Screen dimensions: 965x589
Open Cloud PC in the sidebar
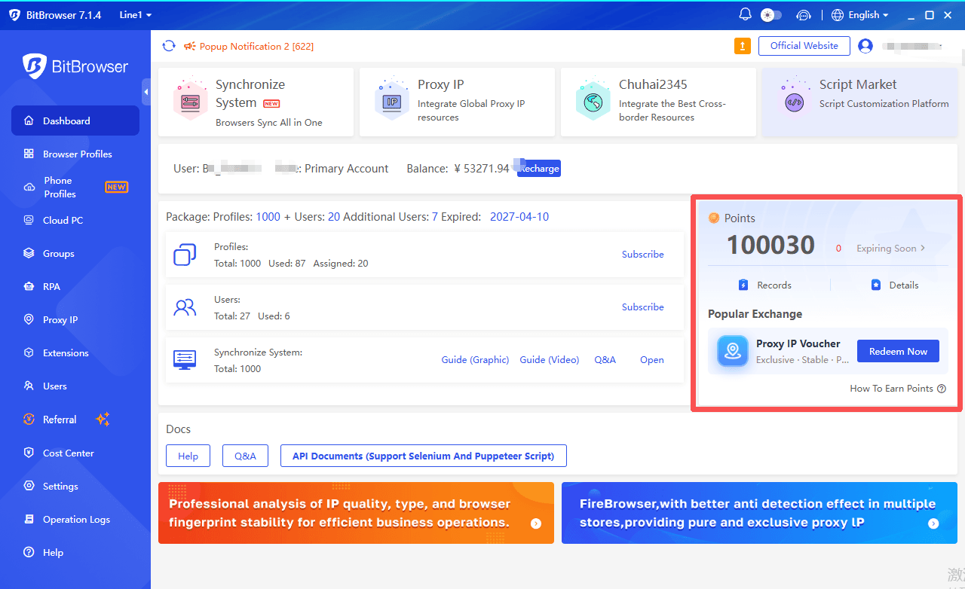click(x=75, y=220)
